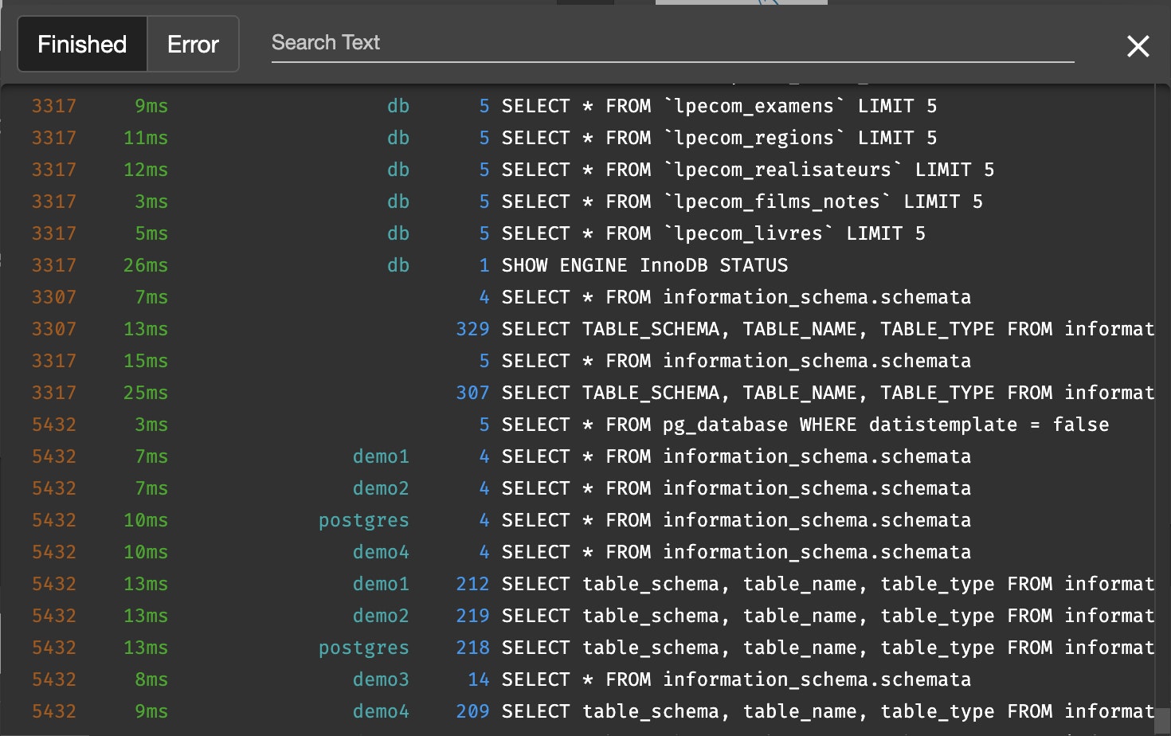Click the 25ms duration cell
The height and width of the screenshot is (736, 1171).
tap(146, 393)
